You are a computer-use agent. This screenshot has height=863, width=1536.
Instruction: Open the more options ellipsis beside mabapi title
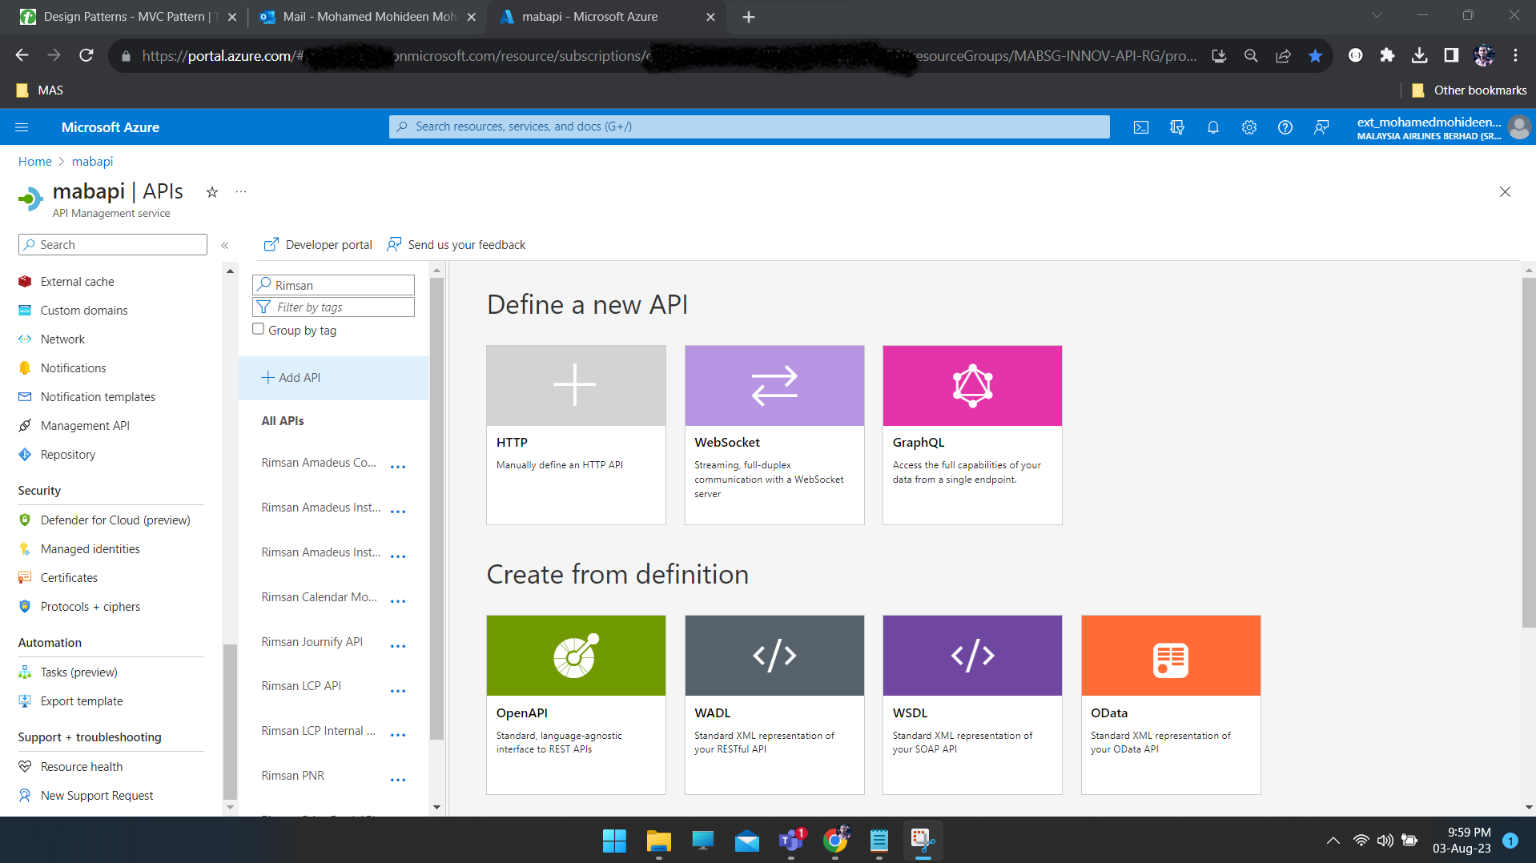point(241,192)
